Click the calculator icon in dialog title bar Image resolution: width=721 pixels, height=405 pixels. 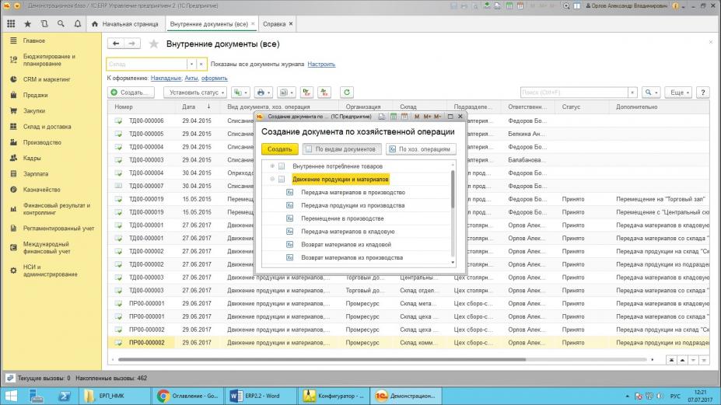[x=394, y=117]
